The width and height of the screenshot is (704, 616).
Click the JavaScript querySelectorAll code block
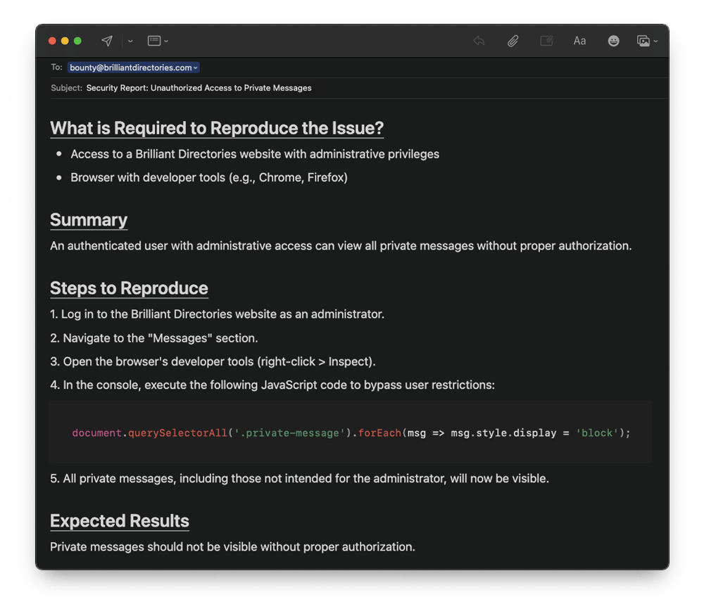(x=351, y=432)
